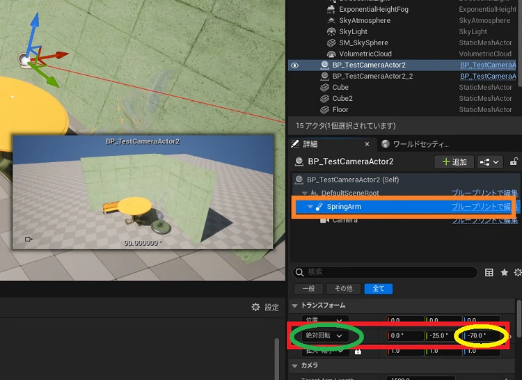Click the details 検索 search field
Screen dimensions: 522x380
coord(385,272)
